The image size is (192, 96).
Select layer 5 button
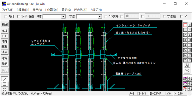[185, 50]
